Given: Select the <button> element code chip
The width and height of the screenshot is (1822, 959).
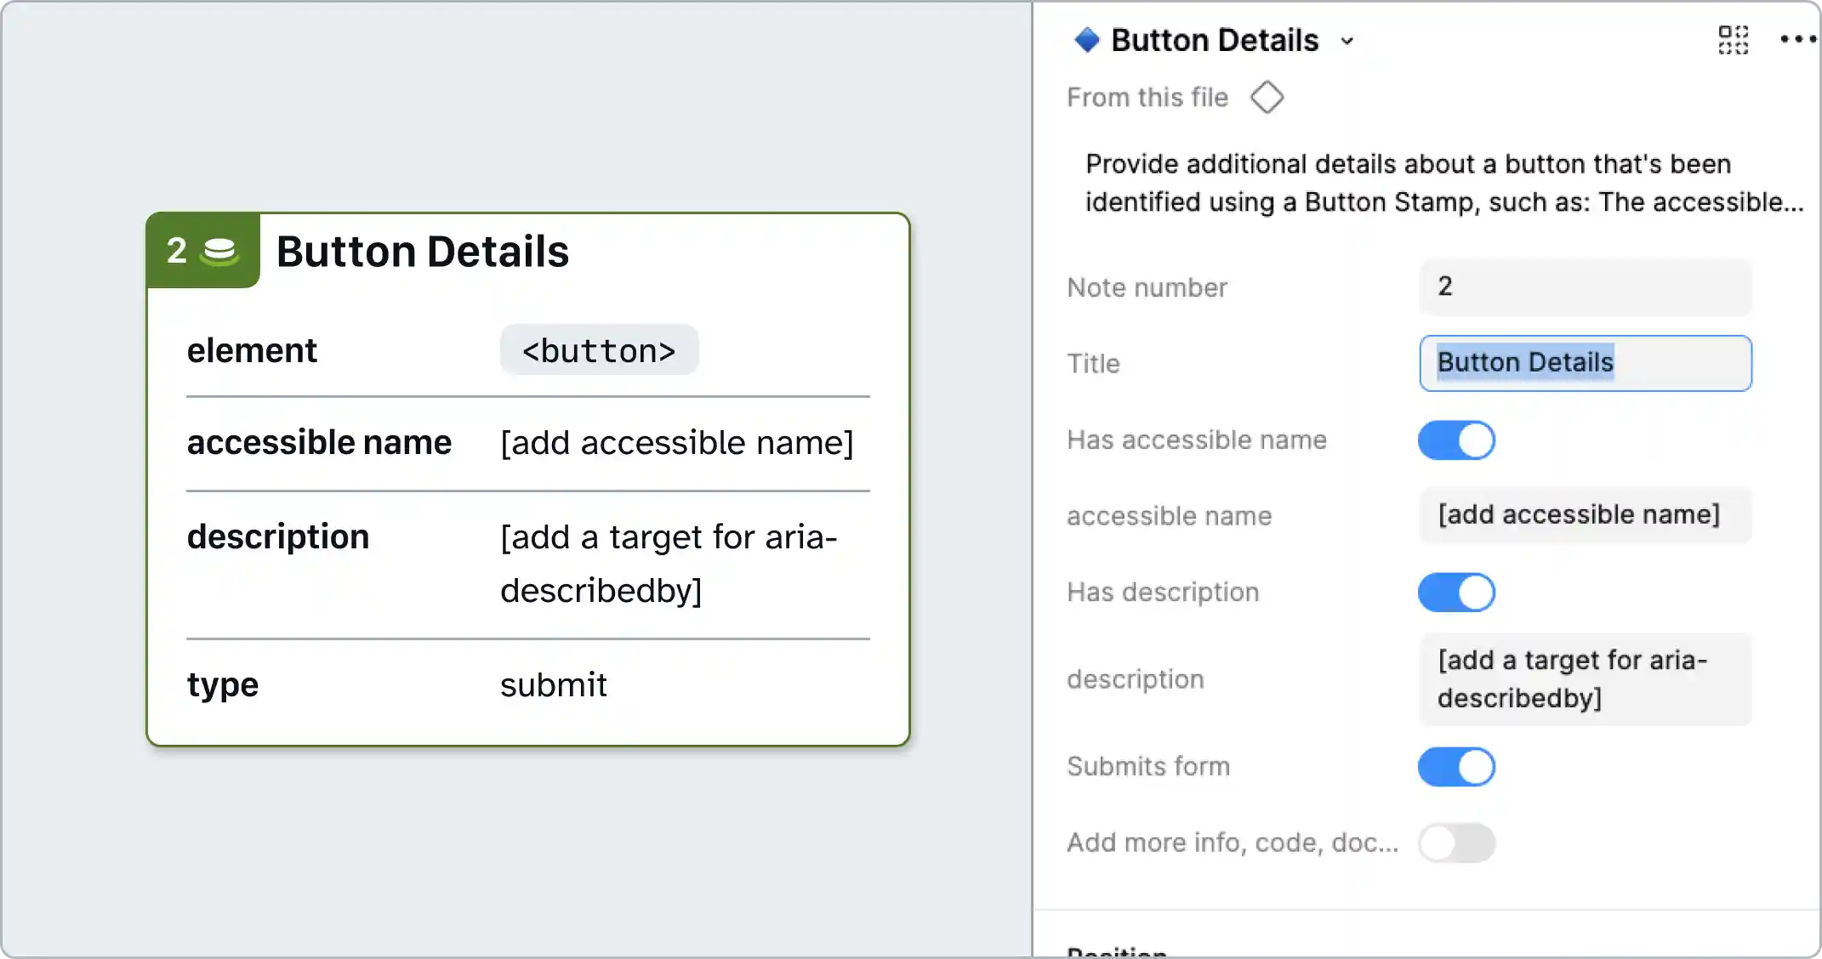Looking at the screenshot, I should coord(599,350).
